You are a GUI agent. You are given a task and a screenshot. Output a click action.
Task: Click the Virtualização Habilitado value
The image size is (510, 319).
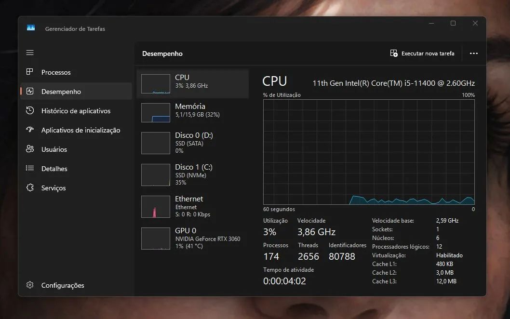click(x=449, y=255)
